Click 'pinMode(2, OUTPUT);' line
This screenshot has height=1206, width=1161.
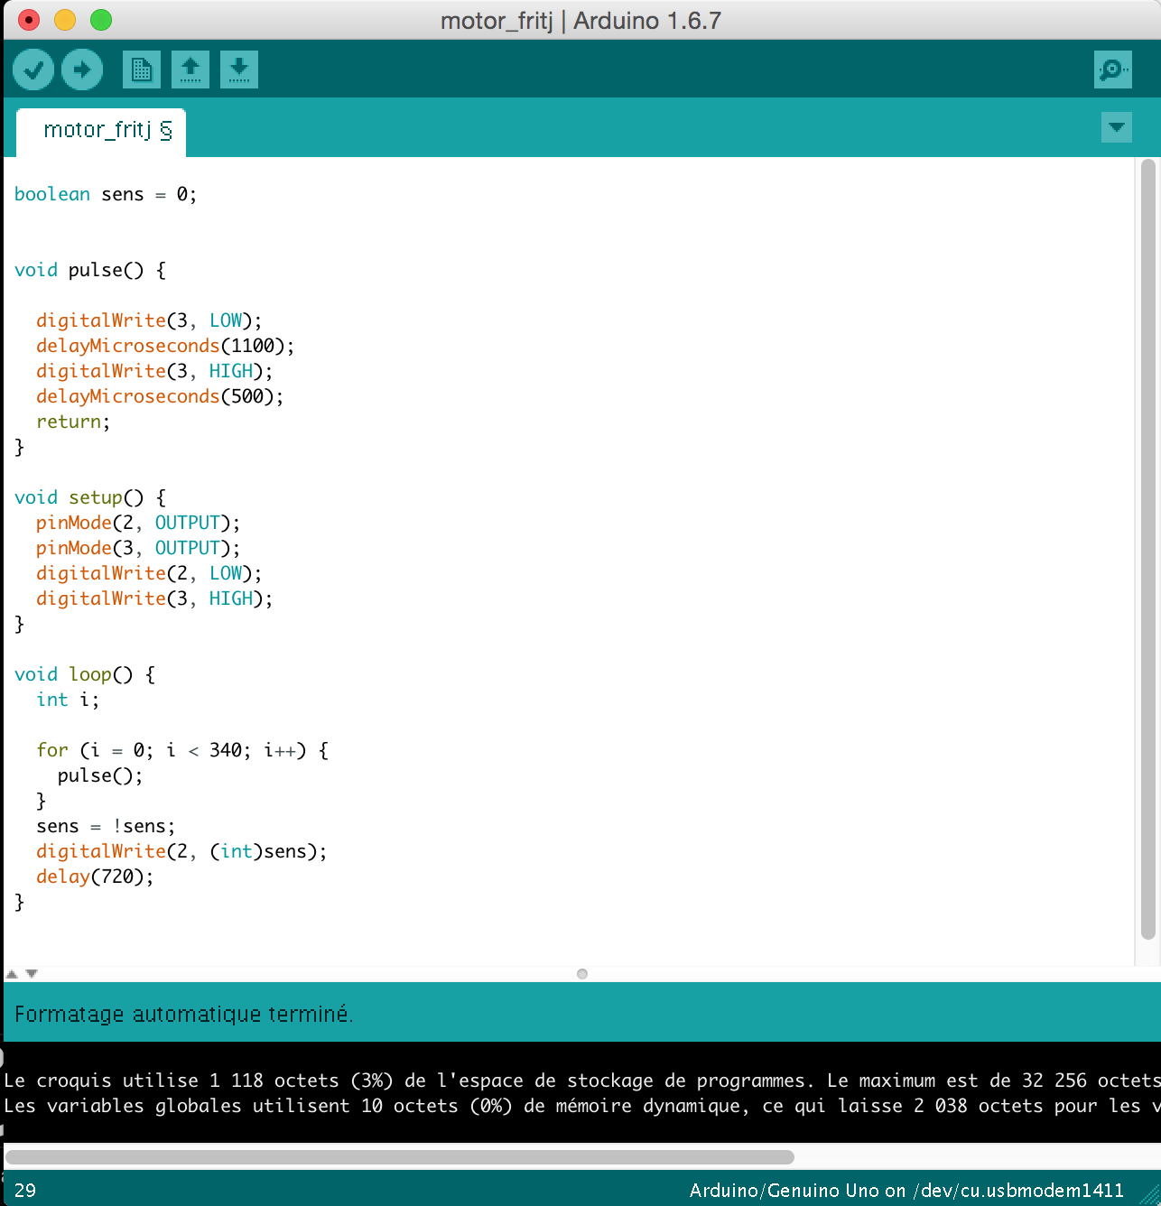(138, 523)
